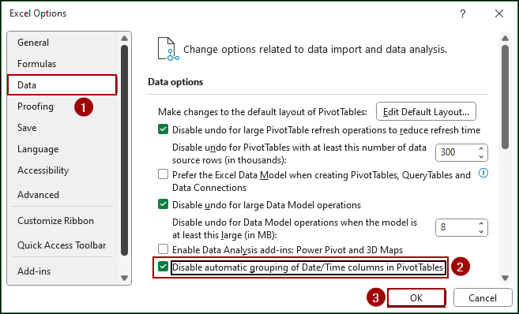The height and width of the screenshot is (314, 519).
Task: Click the options pane scrollbar thumb
Action: [505, 97]
